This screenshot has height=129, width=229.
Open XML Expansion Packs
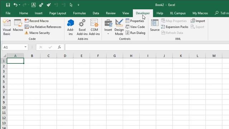pyautogui.click(x=175, y=27)
